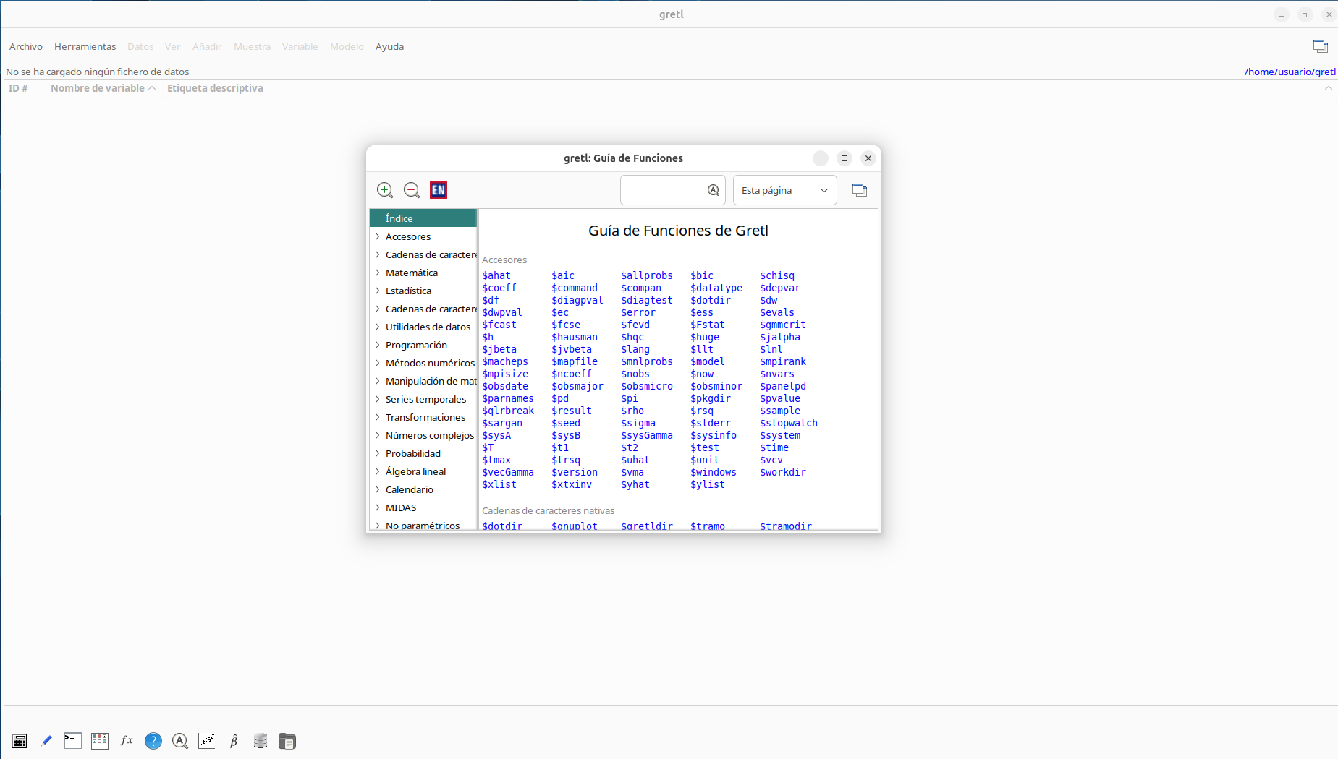The image size is (1338, 759).
Task: Expand the Matemática tree node
Action: 377,273
